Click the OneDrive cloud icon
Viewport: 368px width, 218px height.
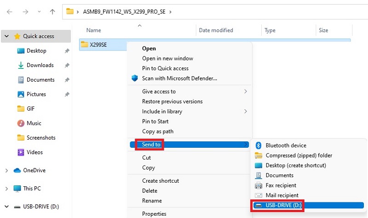pyautogui.click(x=17, y=170)
